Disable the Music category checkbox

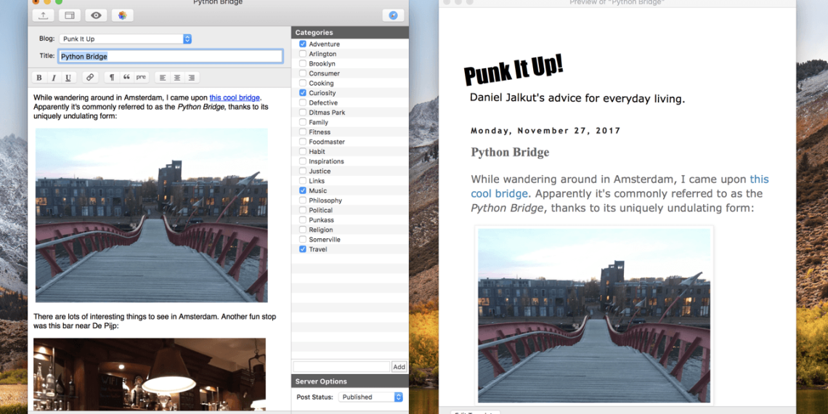pyautogui.click(x=303, y=190)
